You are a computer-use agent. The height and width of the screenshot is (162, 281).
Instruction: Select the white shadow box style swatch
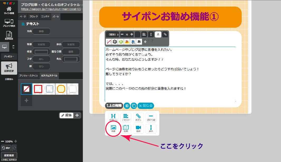point(73,89)
